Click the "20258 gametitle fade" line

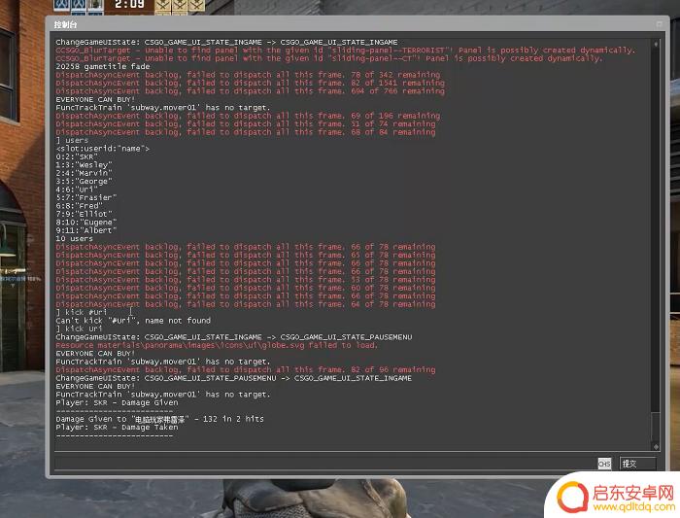coord(103,66)
